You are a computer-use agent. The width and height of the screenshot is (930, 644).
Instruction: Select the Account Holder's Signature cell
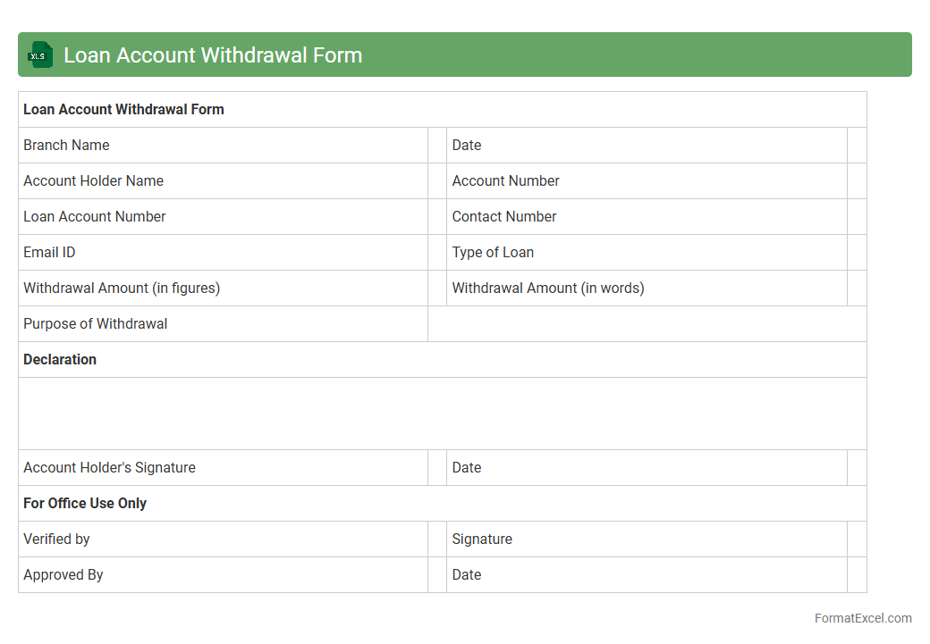pyautogui.click(x=223, y=468)
